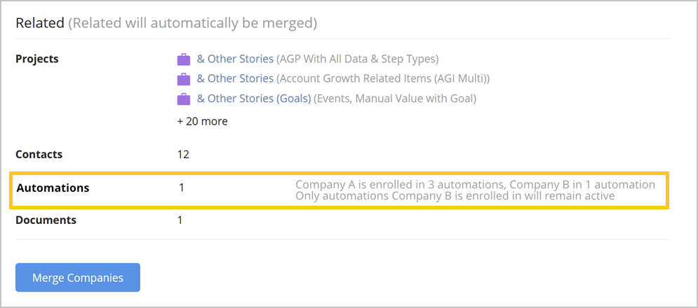Click the Related section heading
The width and height of the screenshot is (698, 308).
[40, 23]
